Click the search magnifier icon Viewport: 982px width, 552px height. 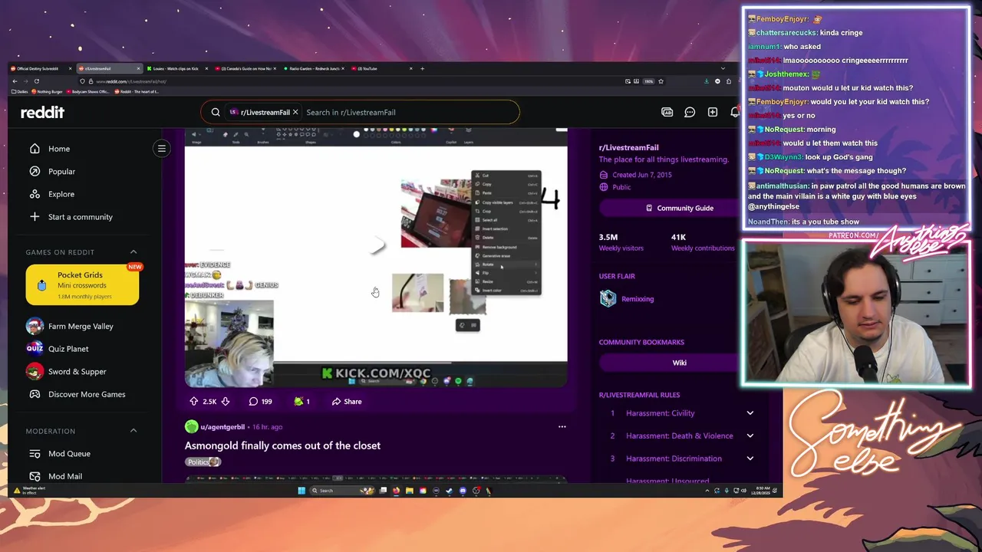point(216,112)
